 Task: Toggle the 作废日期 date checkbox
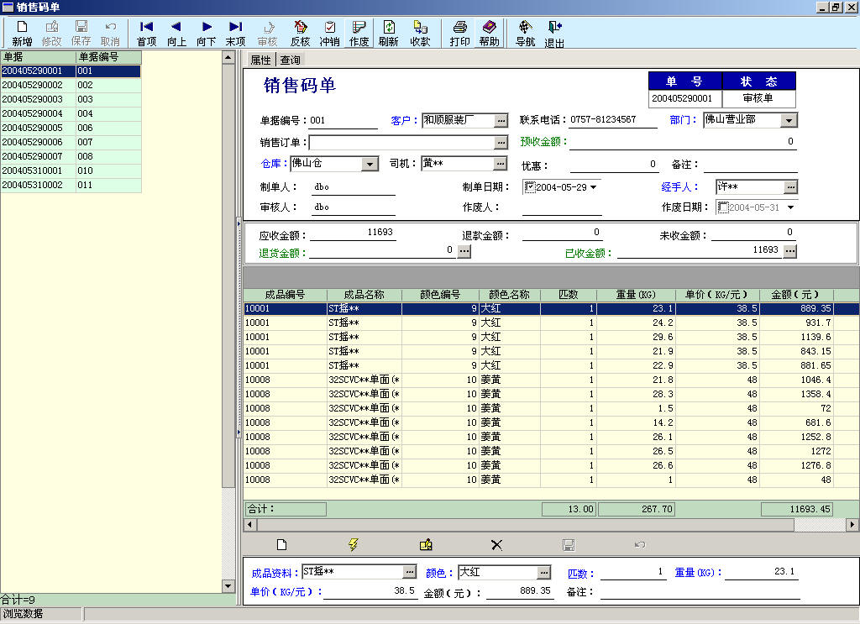(x=723, y=207)
